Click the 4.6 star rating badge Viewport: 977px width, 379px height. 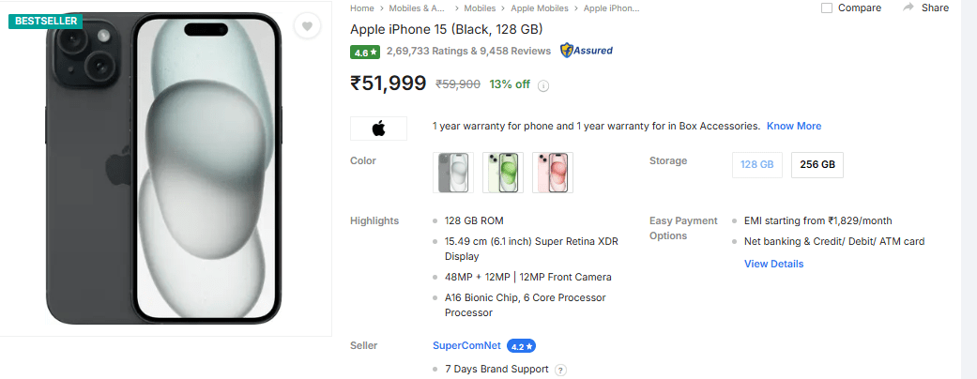point(364,53)
